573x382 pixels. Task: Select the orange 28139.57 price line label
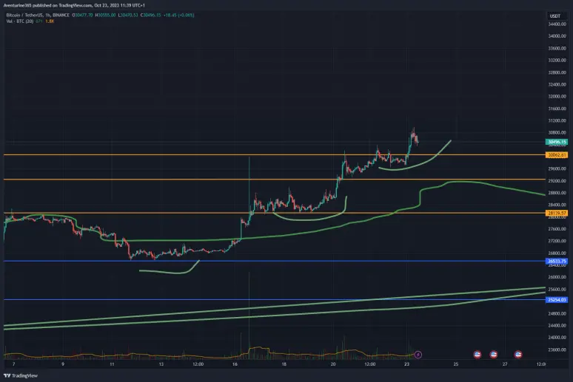tap(557, 213)
